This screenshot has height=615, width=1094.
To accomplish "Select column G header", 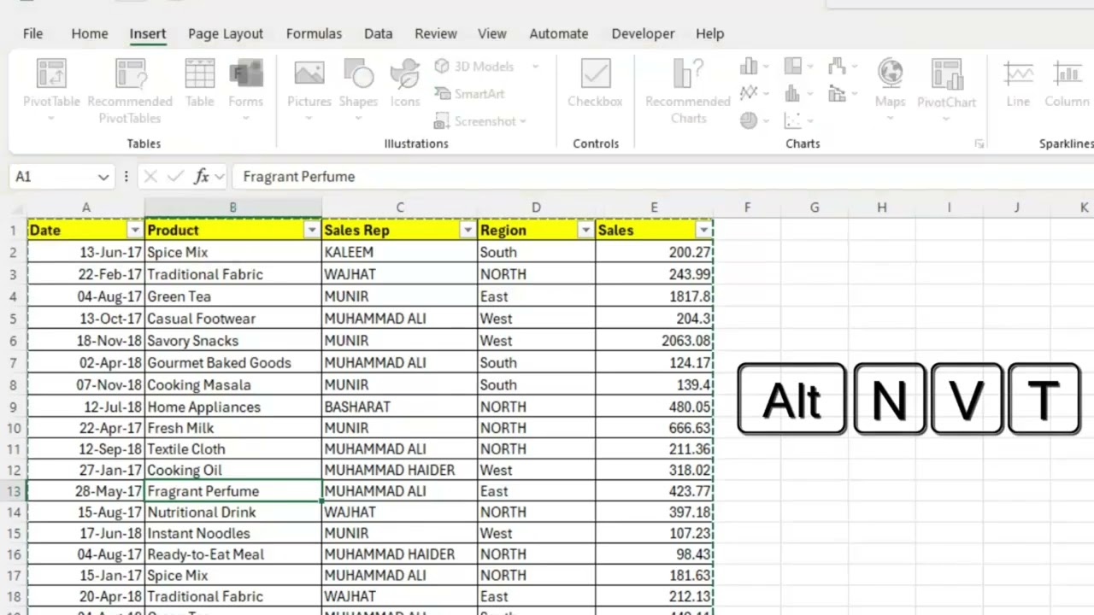I will click(815, 208).
